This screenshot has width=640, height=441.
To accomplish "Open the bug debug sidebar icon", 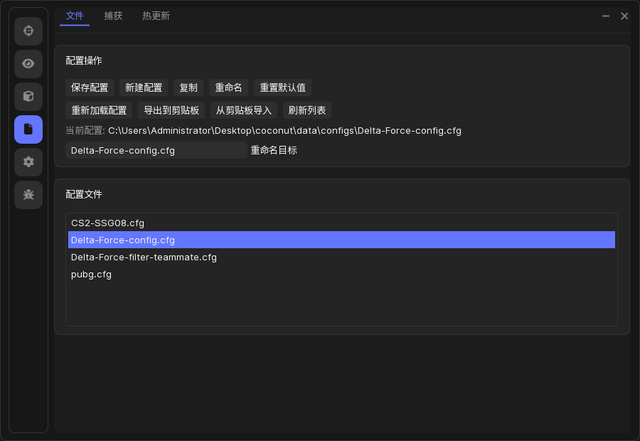I will click(x=28, y=194).
